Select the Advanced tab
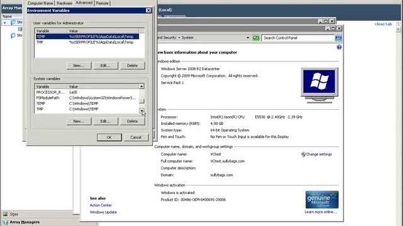Image resolution: width=403 pixels, height=226 pixels. point(84,3)
